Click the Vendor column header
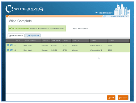136x103 pixels. [x=81, y=41]
